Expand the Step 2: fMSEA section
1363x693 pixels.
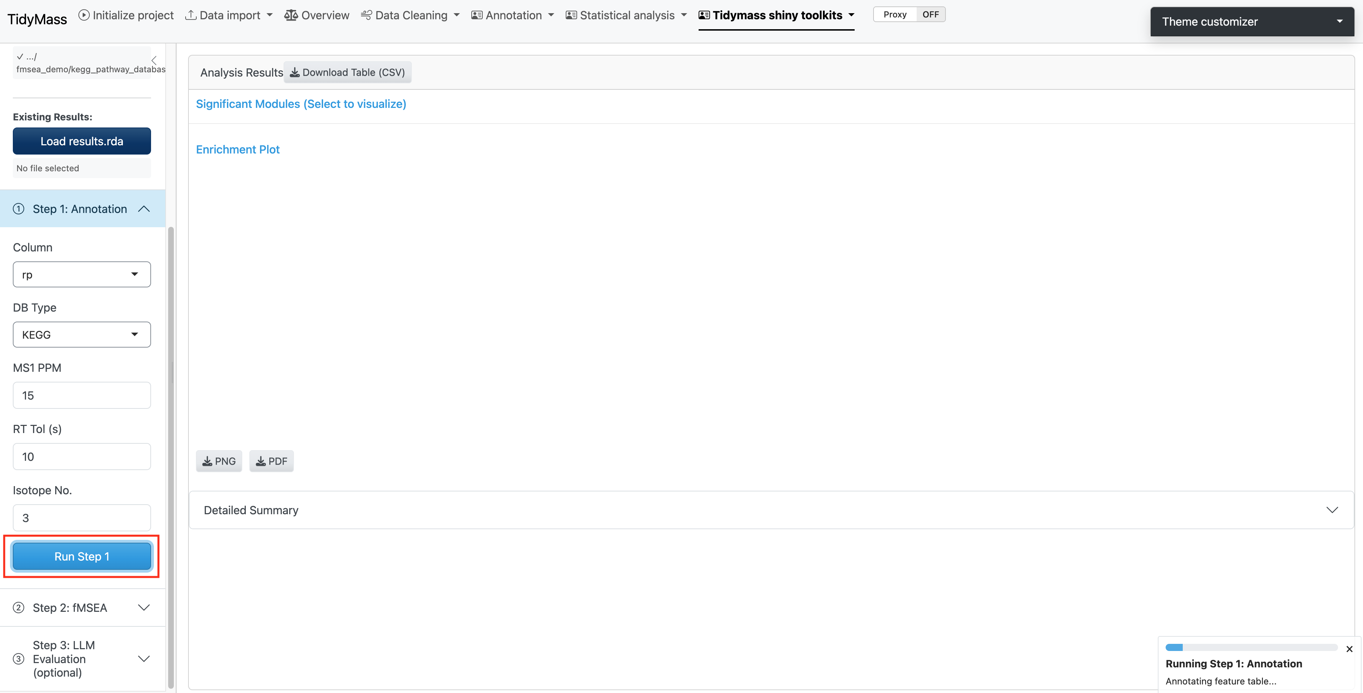(x=144, y=607)
